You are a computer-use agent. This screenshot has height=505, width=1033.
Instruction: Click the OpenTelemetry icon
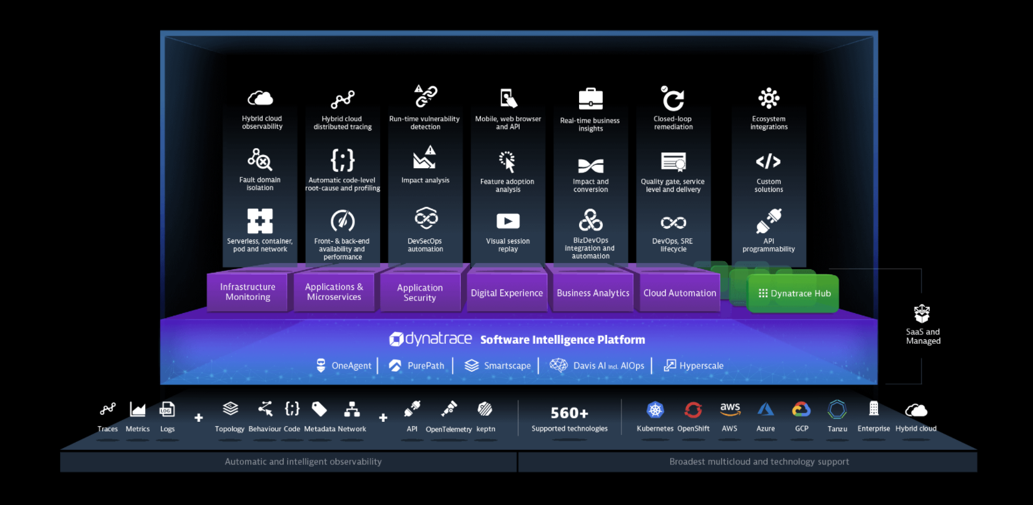coord(449,409)
